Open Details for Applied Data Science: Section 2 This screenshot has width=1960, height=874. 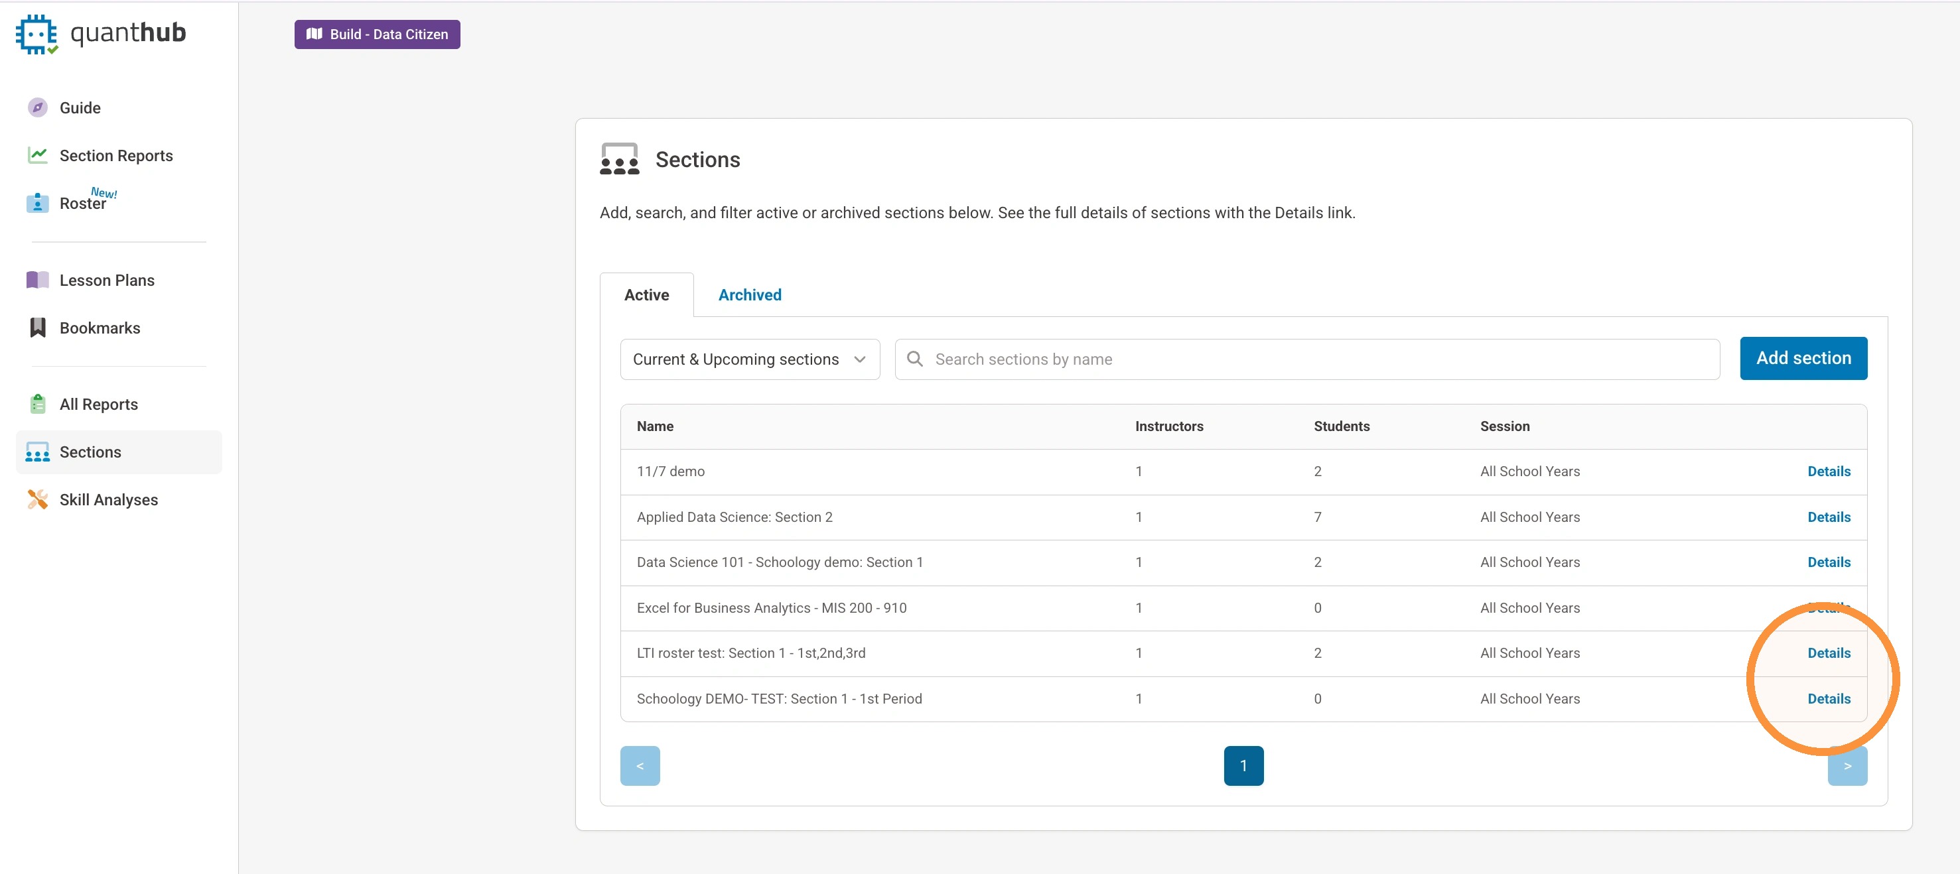click(1829, 517)
